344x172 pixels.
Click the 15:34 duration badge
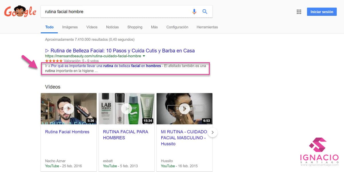(x=148, y=121)
